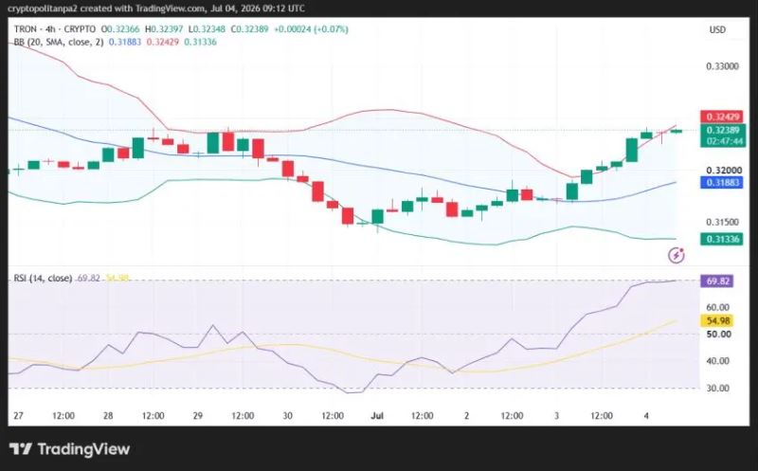Click the red BB upper value 0.32429 in legend
The height and width of the screenshot is (471, 758).
(162, 42)
